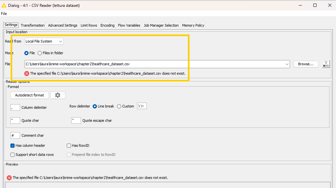Open the Encoding tab
Viewport: 336px width, 188px height.
tap(107, 25)
